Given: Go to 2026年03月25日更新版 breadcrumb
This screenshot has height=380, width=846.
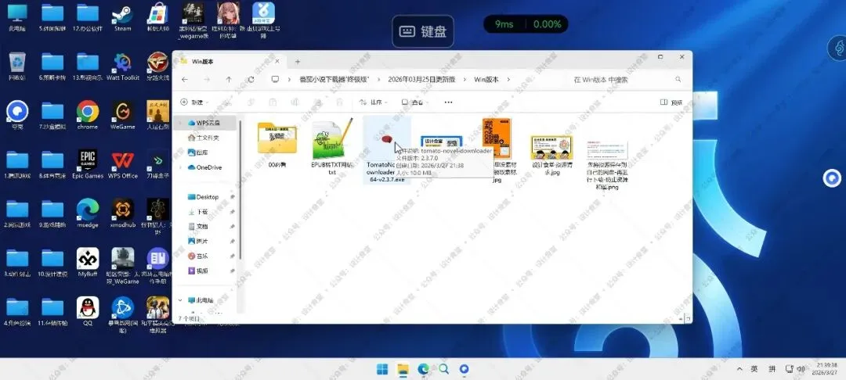Looking at the screenshot, I should point(421,79).
